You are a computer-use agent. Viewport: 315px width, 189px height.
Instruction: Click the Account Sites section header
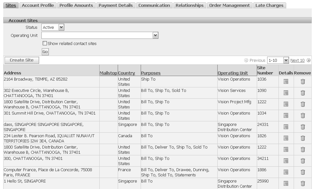click(23, 20)
